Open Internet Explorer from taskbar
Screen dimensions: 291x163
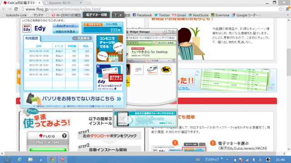click(20, 159)
